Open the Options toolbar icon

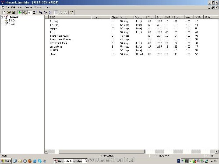pos(35,13)
